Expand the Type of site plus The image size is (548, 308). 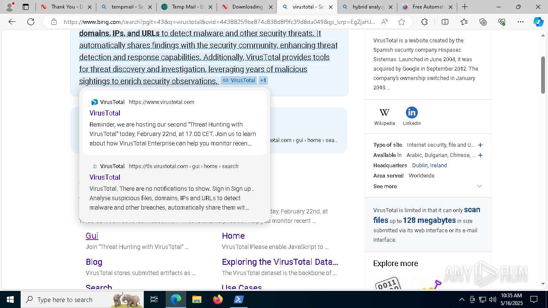480,145
